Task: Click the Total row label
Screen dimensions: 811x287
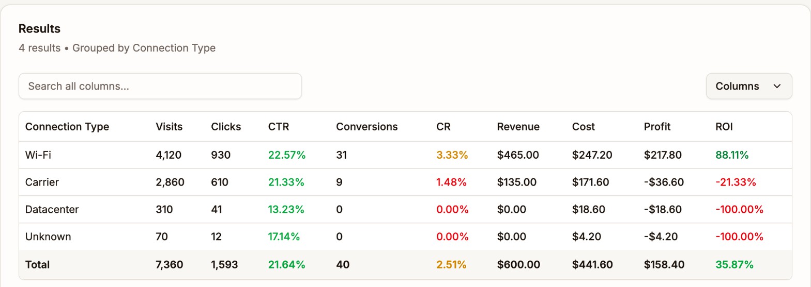Action: tap(38, 265)
